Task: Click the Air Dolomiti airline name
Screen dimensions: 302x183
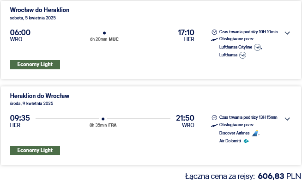Action: point(230,141)
